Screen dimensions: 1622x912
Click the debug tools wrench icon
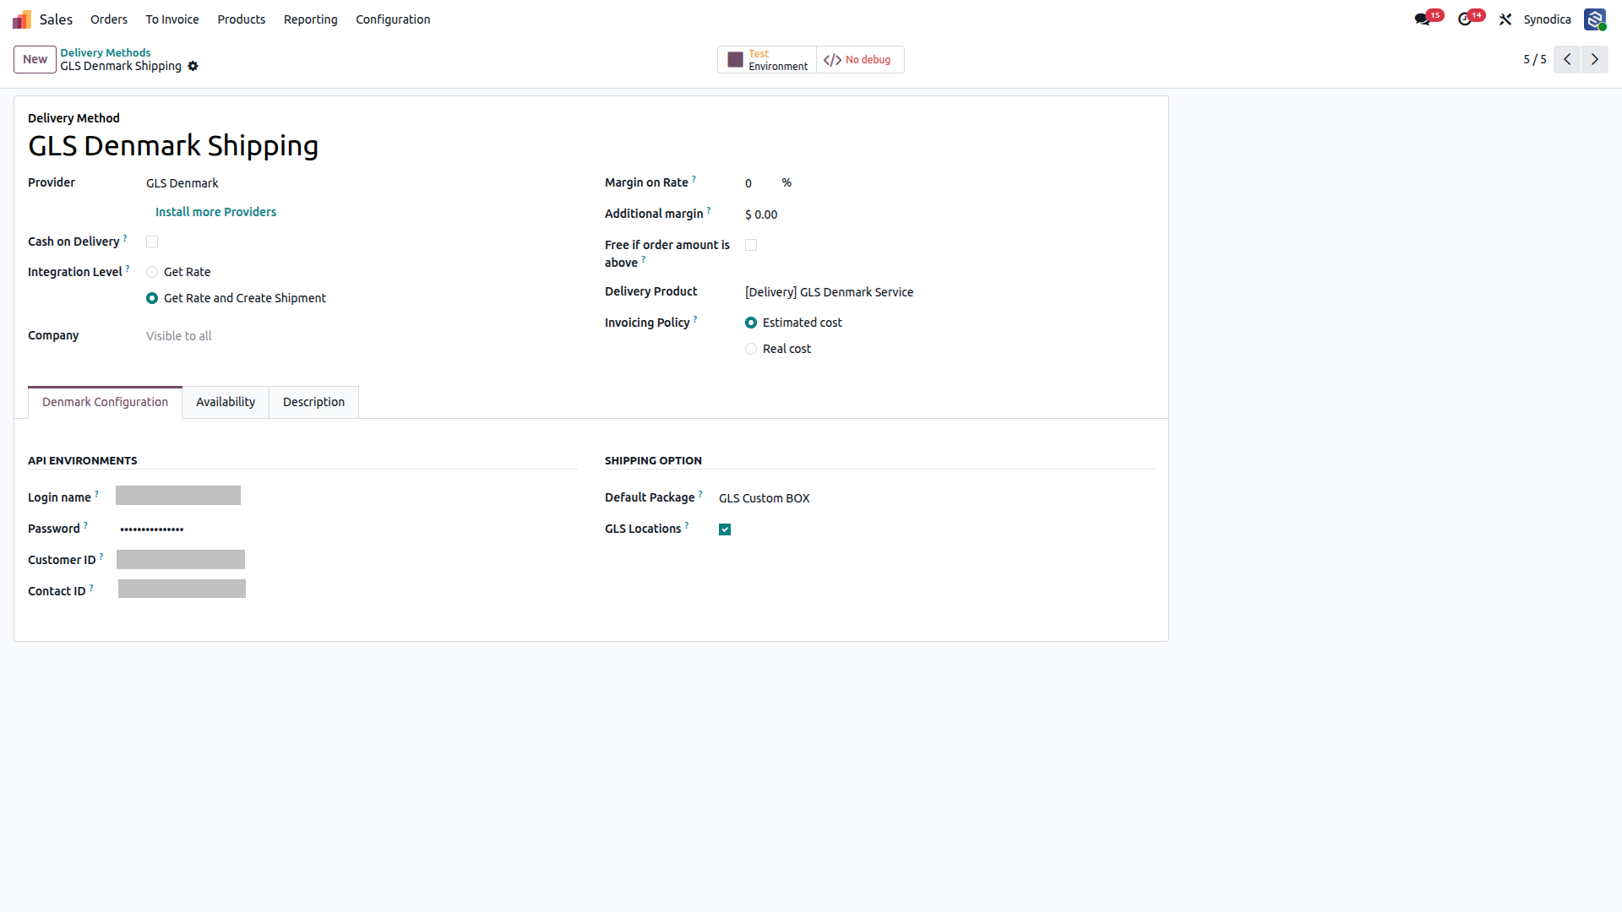[x=1505, y=19]
